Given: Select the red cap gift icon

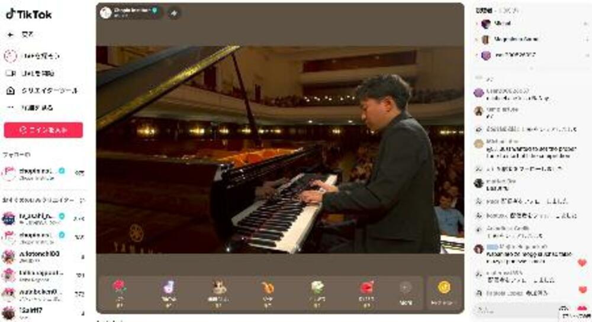Looking at the screenshot, I should (x=366, y=288).
